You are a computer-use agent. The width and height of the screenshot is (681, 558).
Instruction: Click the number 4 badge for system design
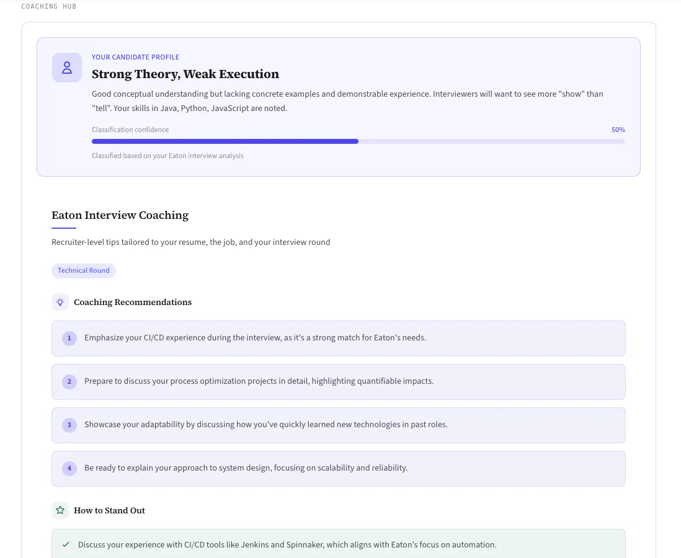click(69, 468)
